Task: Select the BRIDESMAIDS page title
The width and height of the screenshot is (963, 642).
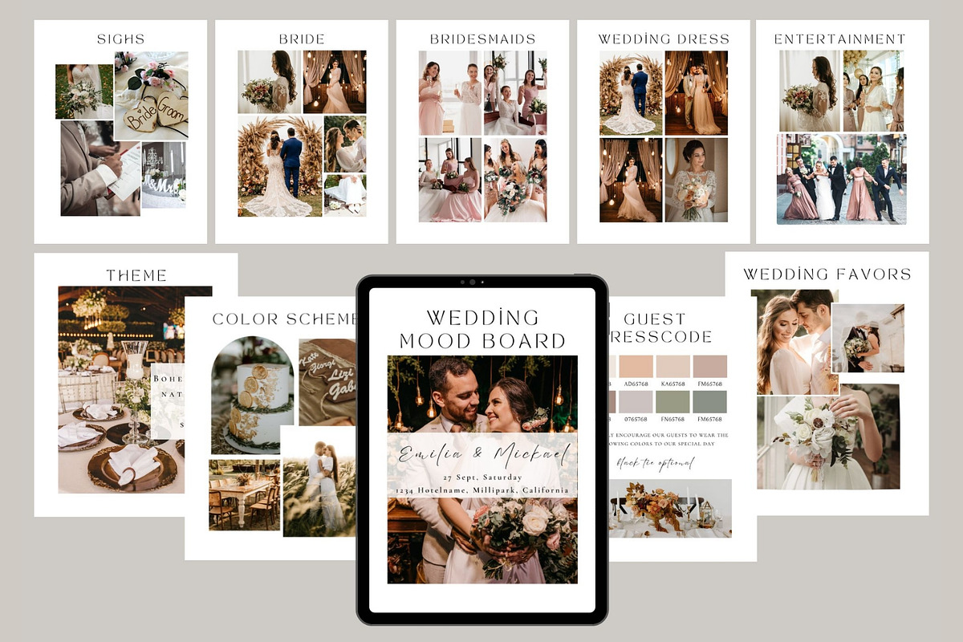Action: click(x=482, y=39)
